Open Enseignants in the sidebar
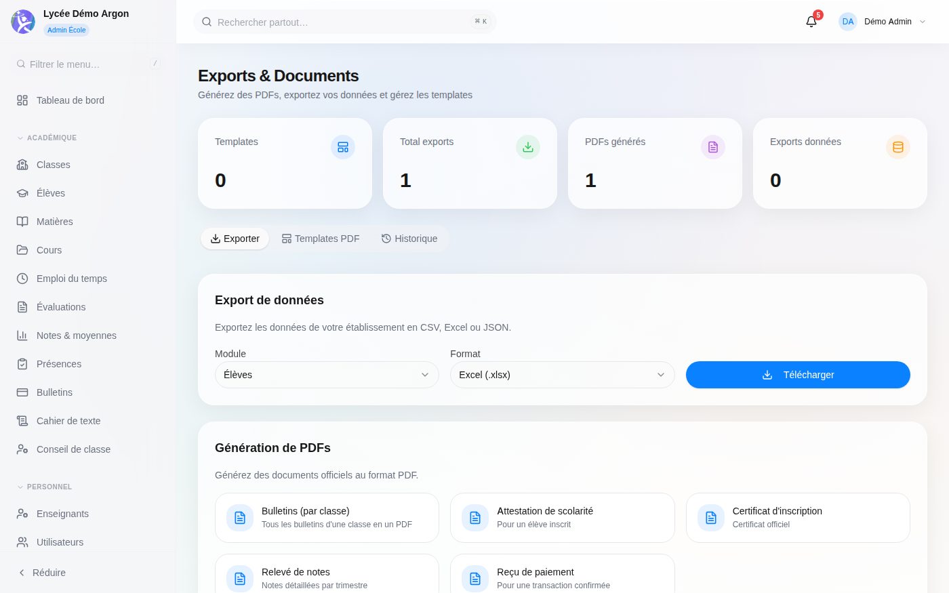 click(x=88, y=514)
